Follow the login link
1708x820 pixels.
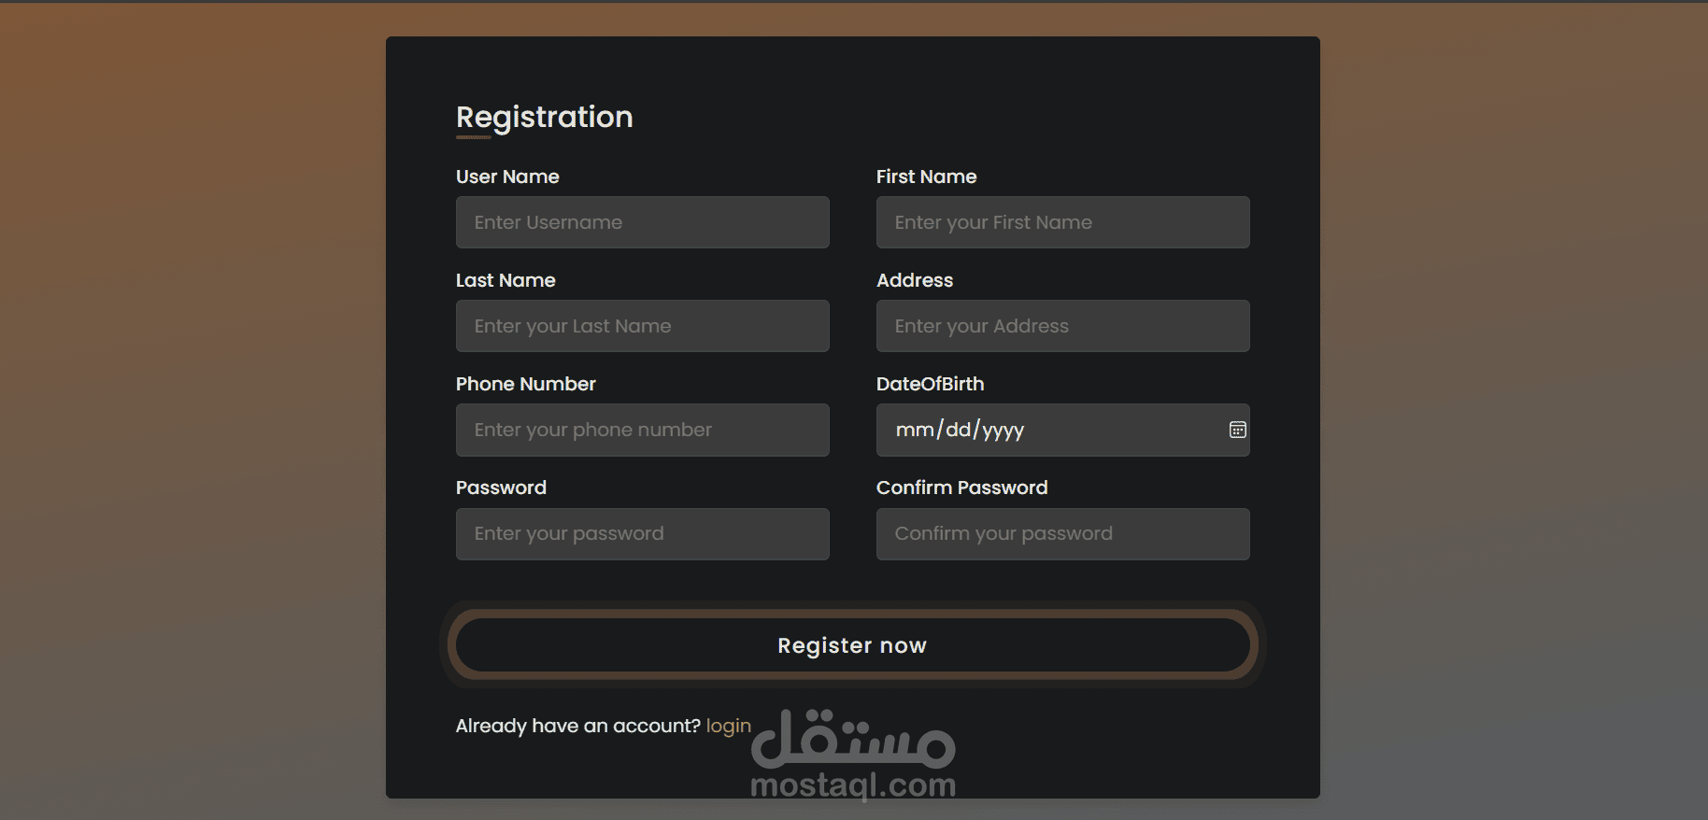point(728,726)
